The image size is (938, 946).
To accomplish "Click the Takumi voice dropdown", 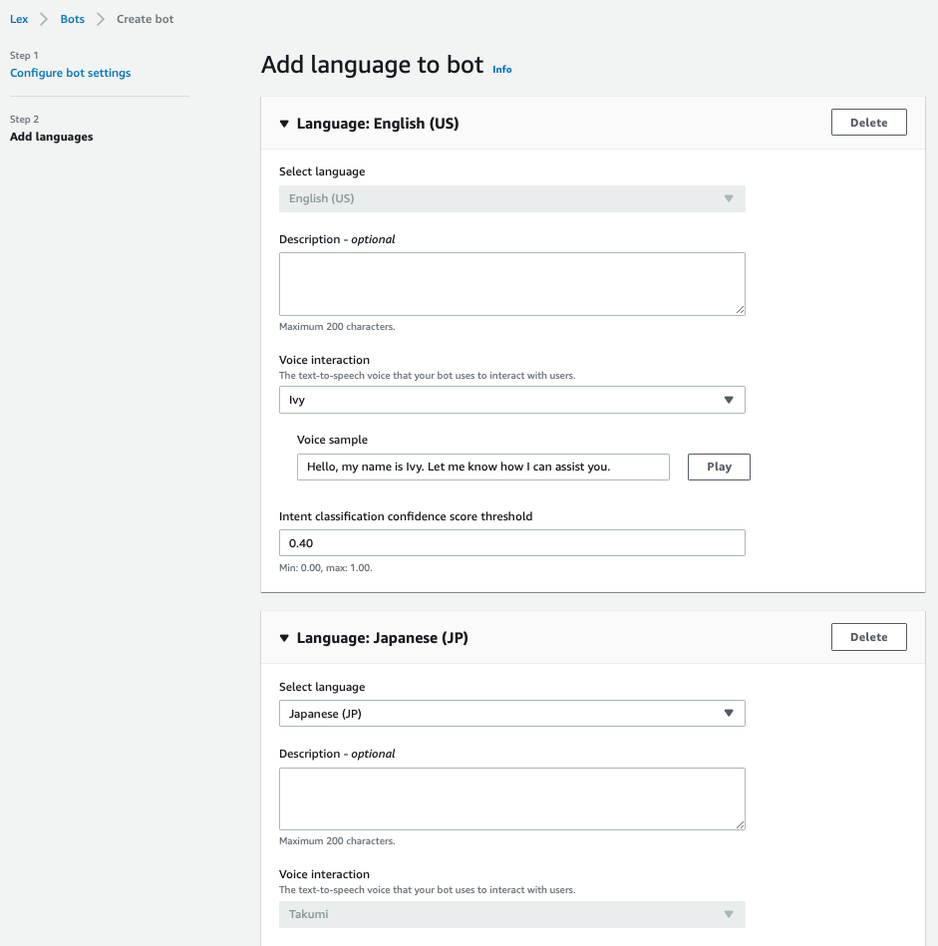I will (x=511, y=914).
